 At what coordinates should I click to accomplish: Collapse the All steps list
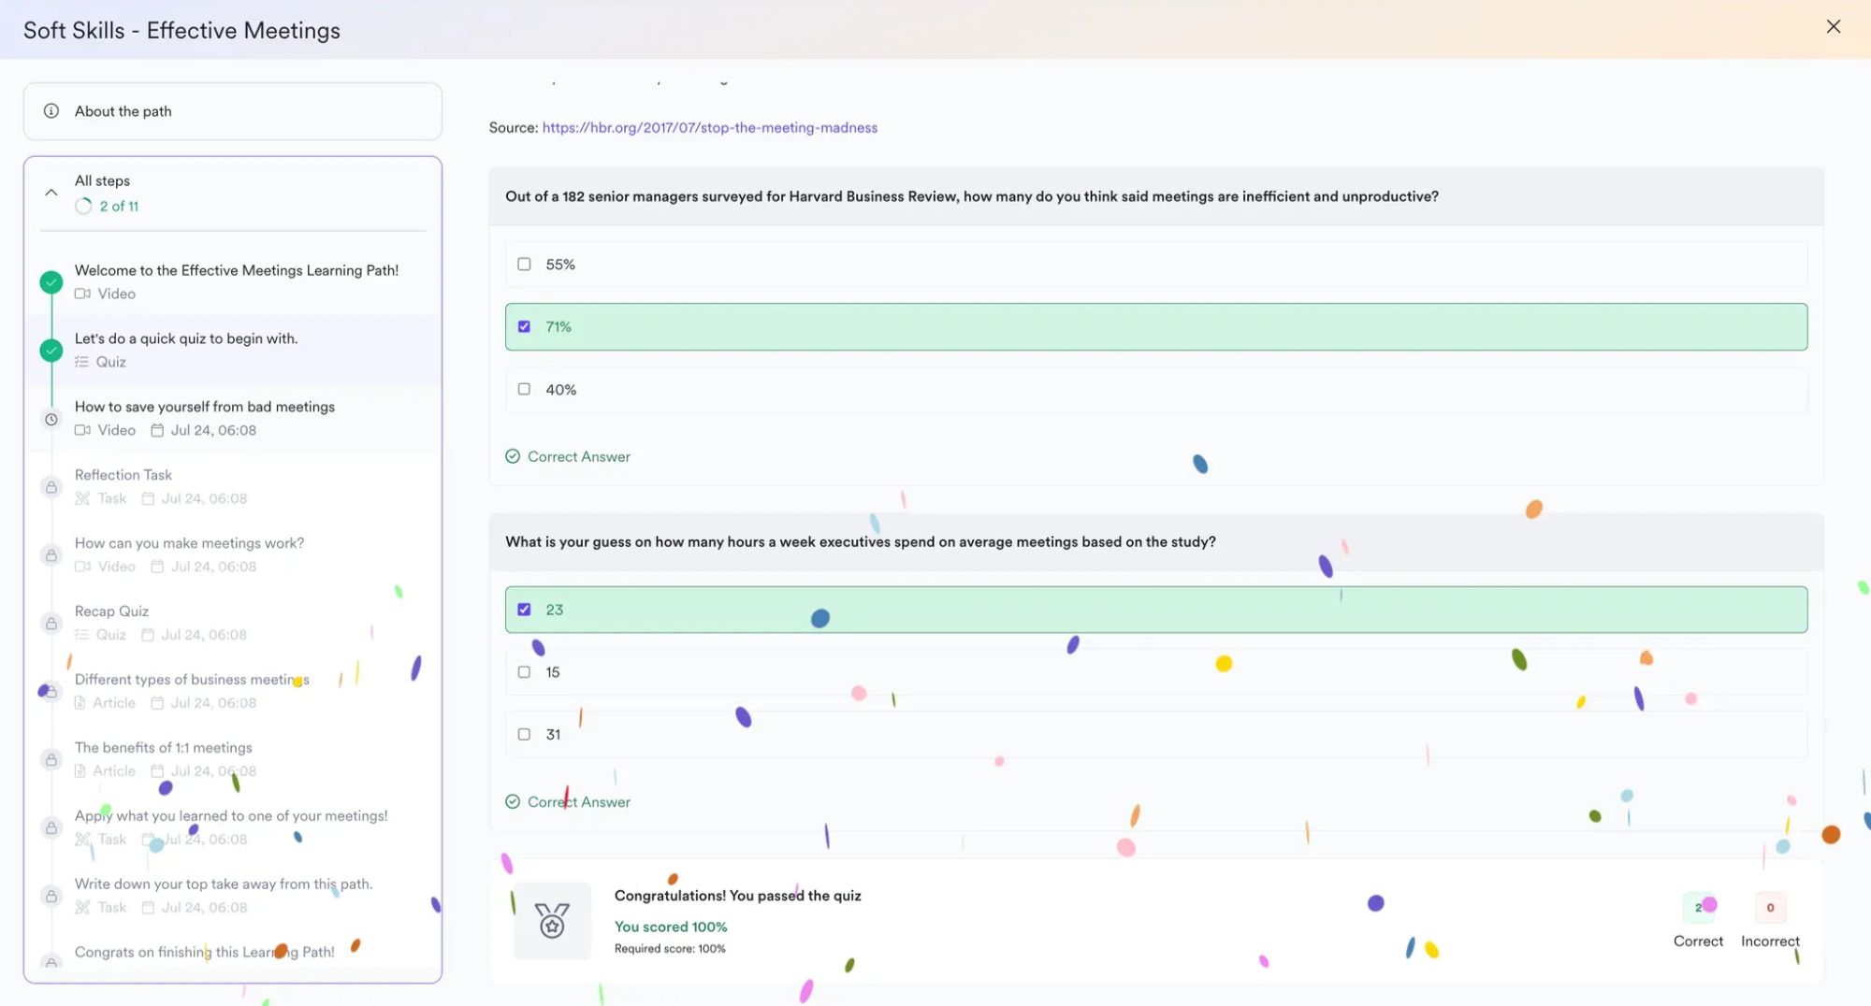pyautogui.click(x=51, y=192)
